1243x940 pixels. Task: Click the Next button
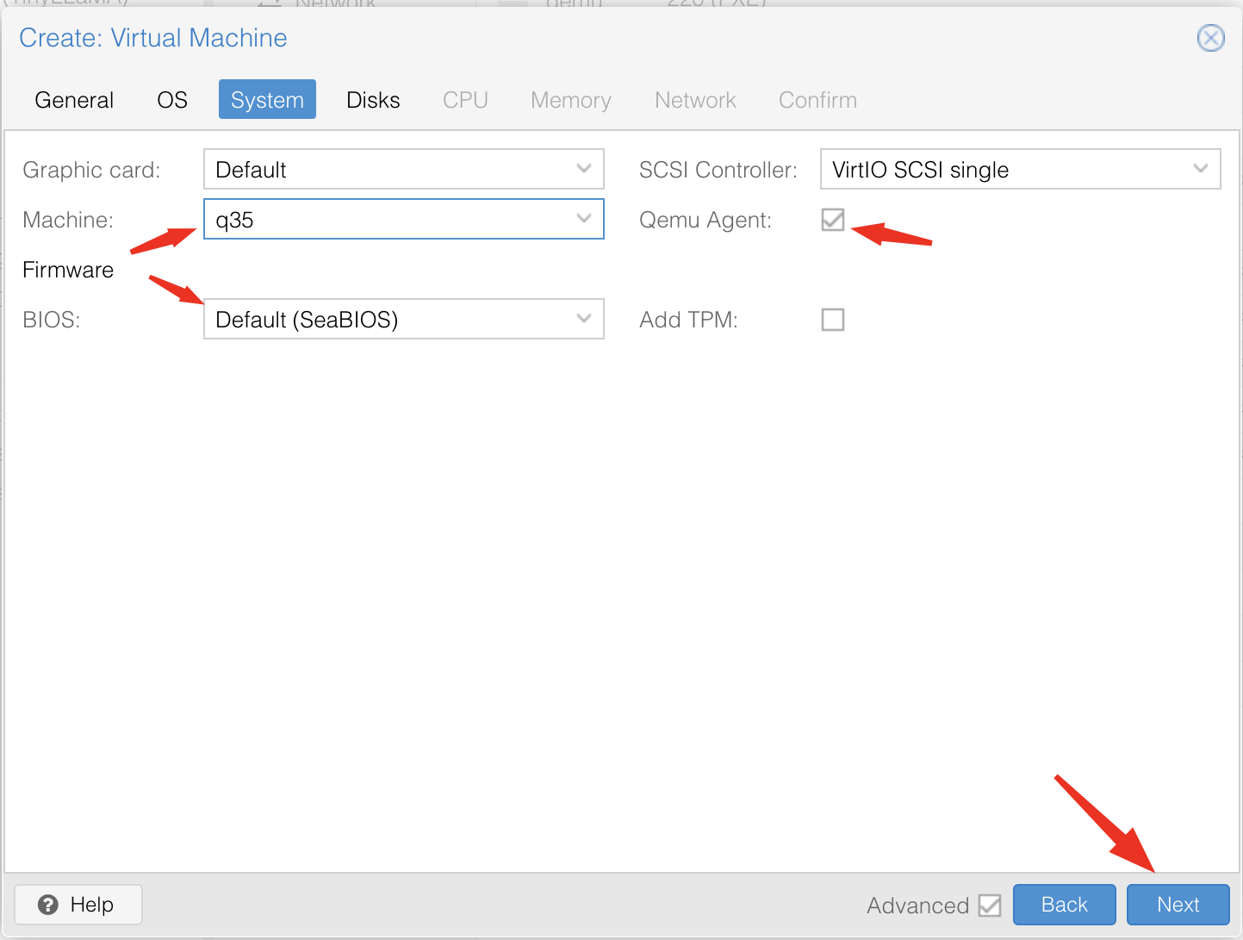[x=1178, y=905]
